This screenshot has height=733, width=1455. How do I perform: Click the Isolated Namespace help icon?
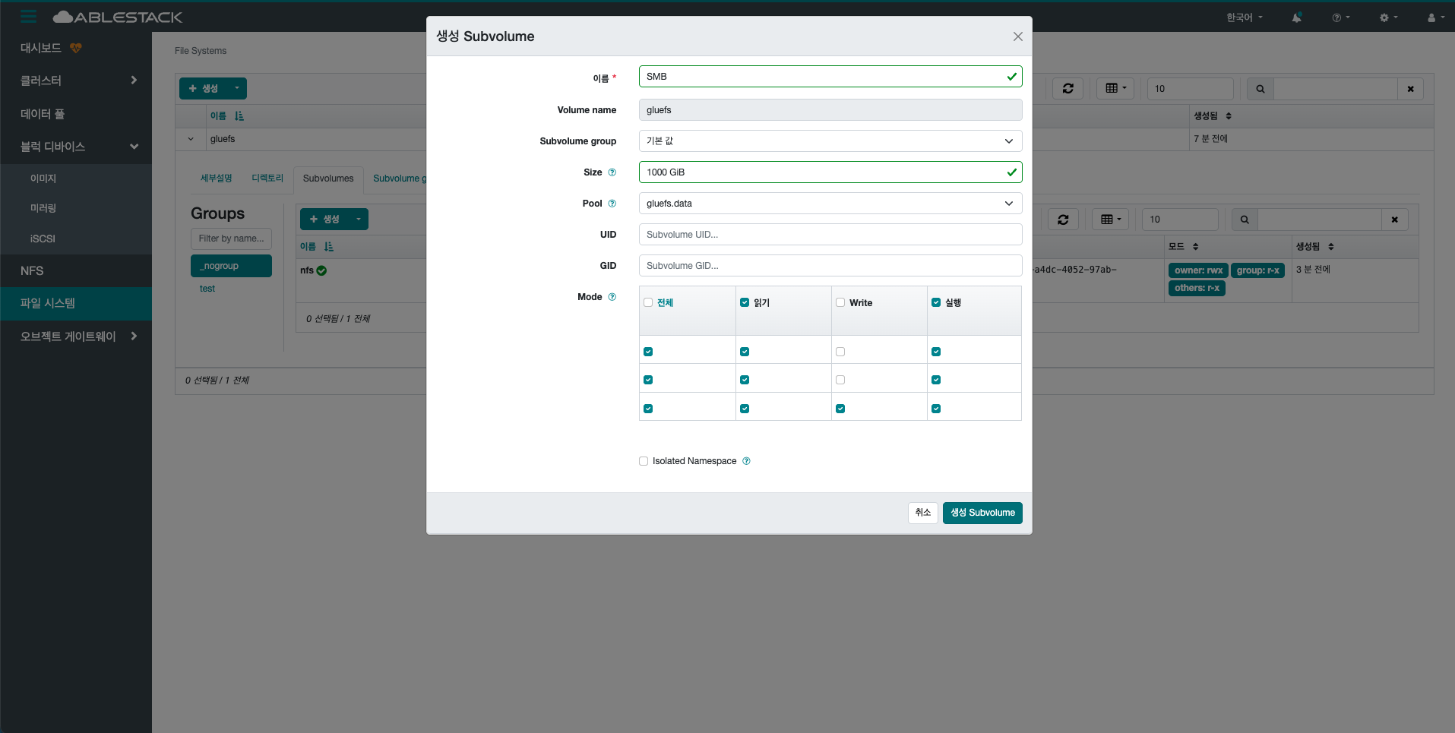coord(746,461)
